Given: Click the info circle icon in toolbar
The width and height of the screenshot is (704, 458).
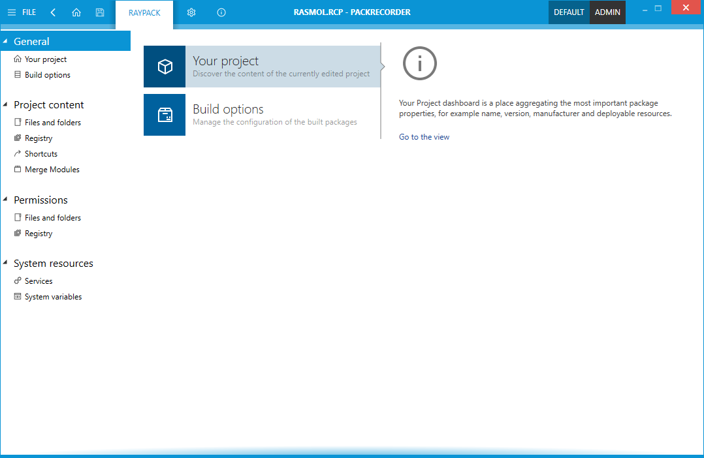Looking at the screenshot, I should pyautogui.click(x=221, y=12).
